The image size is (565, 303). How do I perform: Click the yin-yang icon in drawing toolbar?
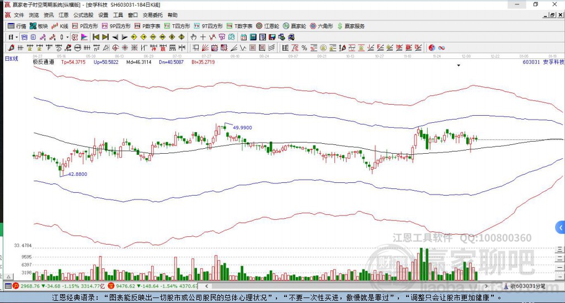(431, 48)
